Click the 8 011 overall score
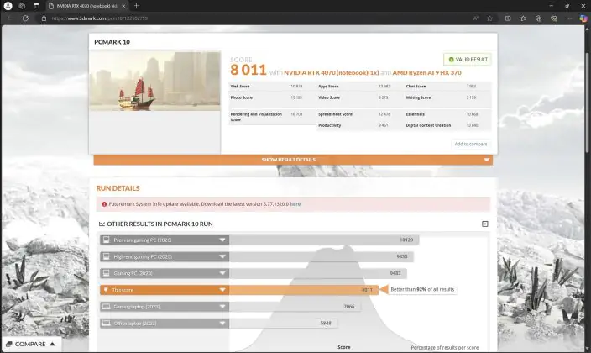The height and width of the screenshot is (353, 591). tap(248, 70)
